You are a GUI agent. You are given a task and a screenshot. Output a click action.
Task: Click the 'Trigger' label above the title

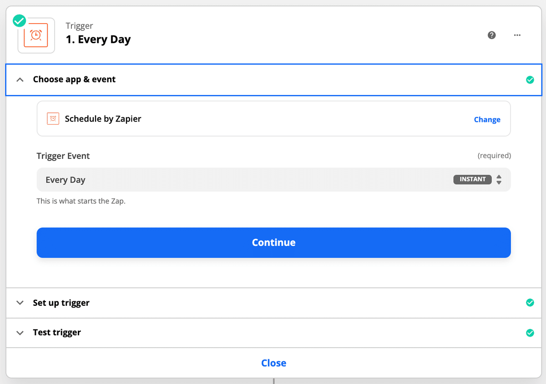[x=79, y=26]
